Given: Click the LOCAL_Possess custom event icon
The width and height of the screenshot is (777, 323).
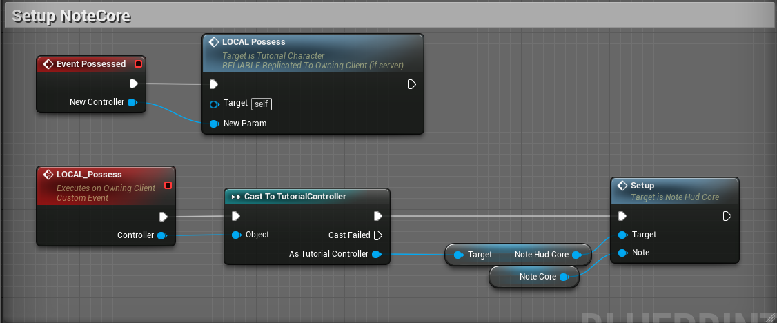Looking at the screenshot, I should pos(48,175).
